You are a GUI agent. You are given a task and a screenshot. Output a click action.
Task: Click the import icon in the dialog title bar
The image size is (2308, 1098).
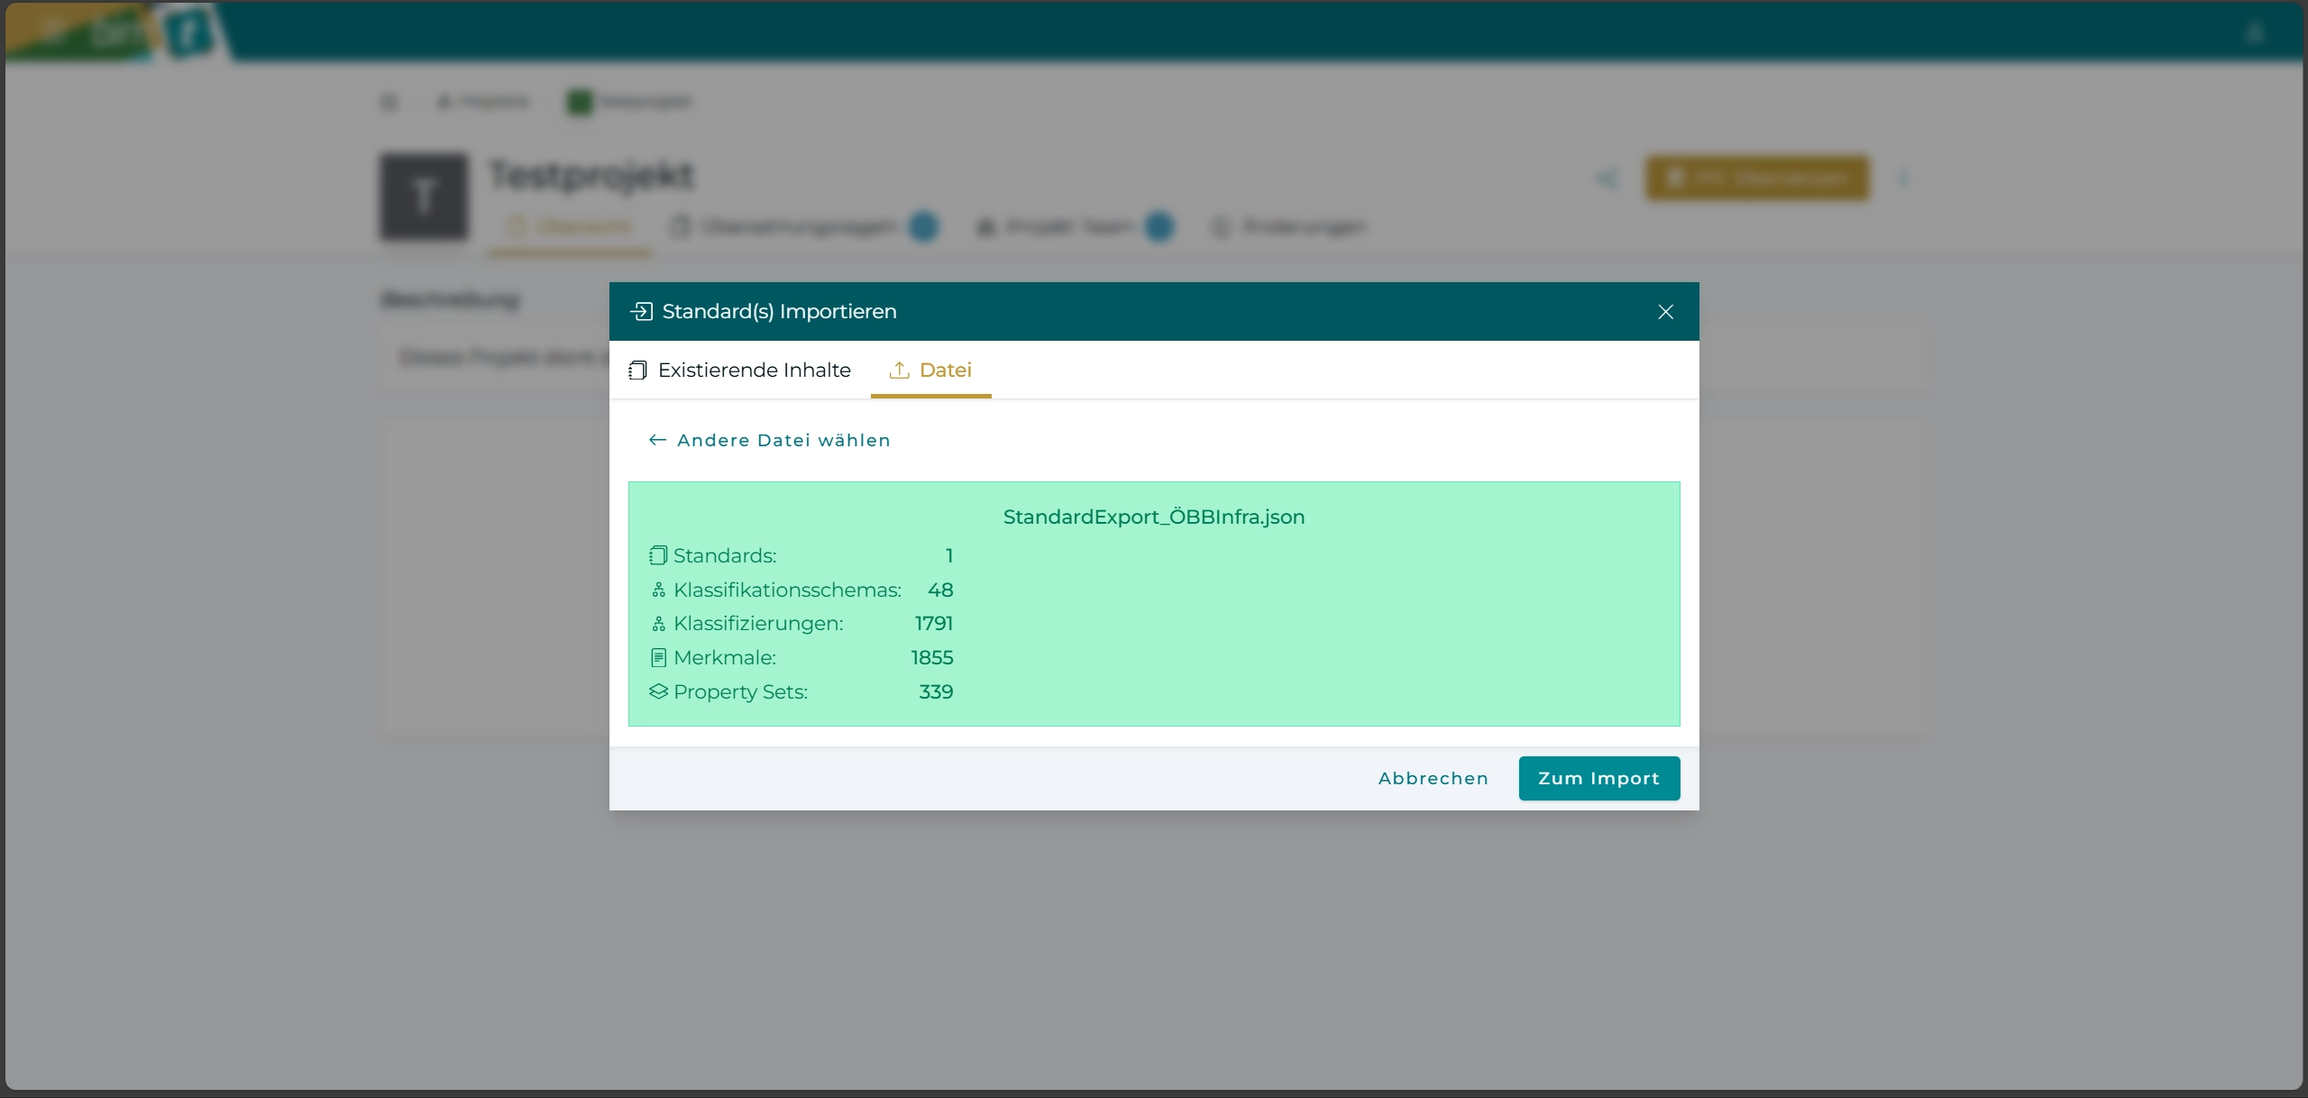click(641, 311)
